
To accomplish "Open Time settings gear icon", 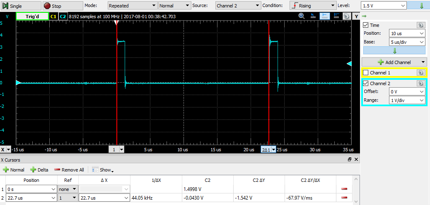I will pos(420,25).
